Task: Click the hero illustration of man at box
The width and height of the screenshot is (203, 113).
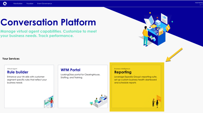Action: pyautogui.click(x=156, y=29)
